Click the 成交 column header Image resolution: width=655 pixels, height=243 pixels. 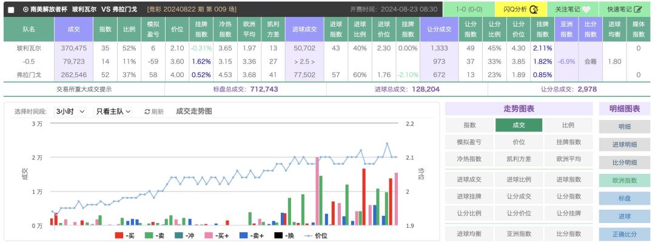[74, 29]
